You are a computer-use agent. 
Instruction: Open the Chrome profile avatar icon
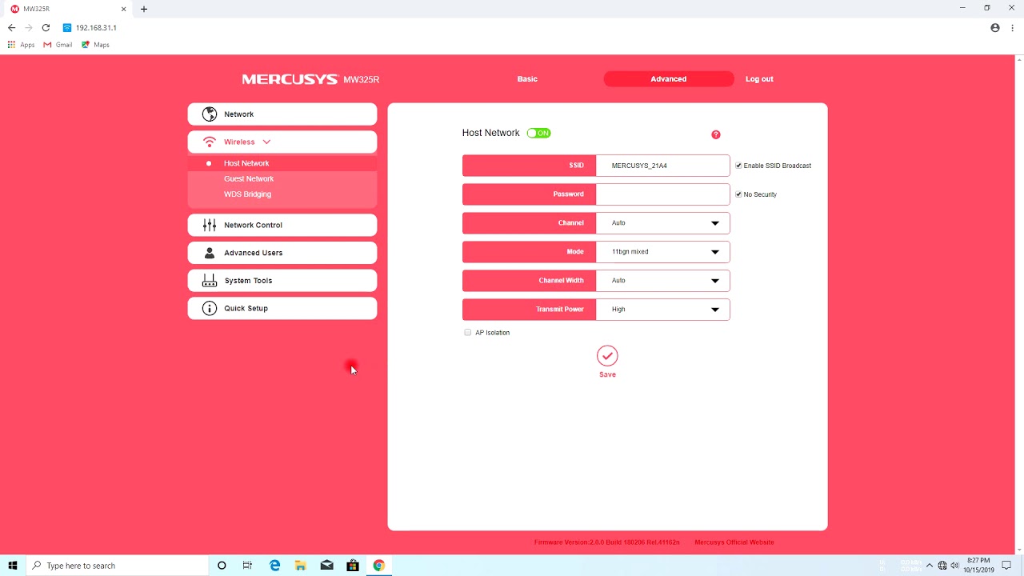click(995, 27)
